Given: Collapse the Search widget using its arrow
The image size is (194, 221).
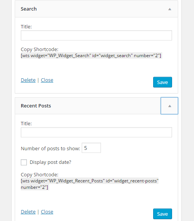Looking at the screenshot, I should pos(170,9).
